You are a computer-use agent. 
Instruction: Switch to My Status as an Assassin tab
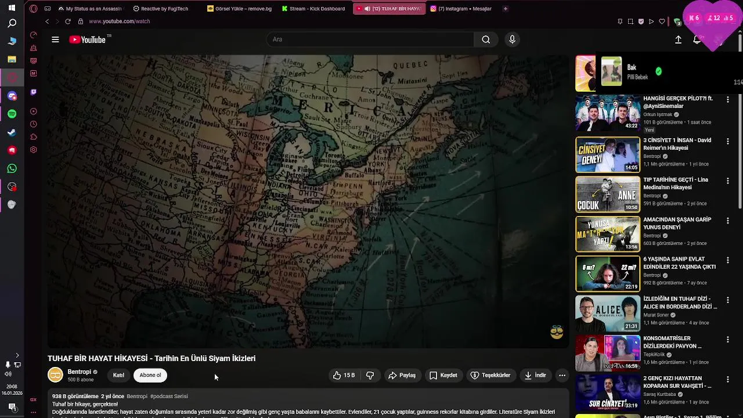90,9
